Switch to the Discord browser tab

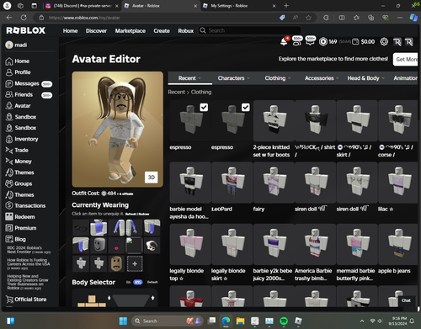tap(82, 6)
